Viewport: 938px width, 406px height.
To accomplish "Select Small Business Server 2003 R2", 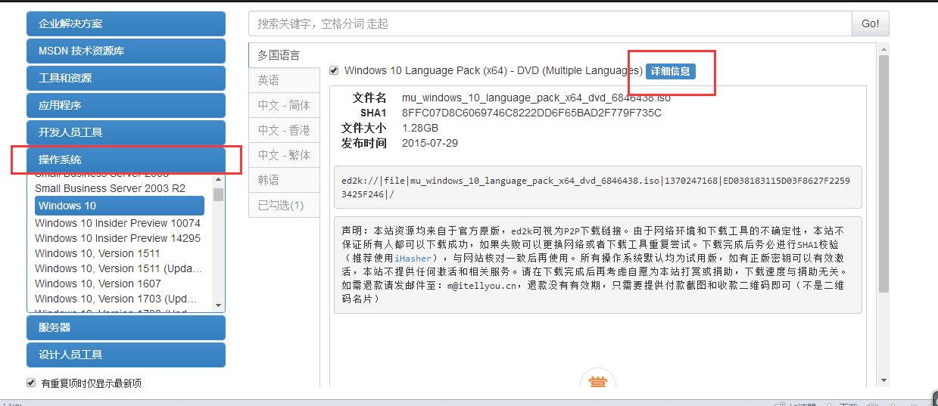I will pos(110,188).
